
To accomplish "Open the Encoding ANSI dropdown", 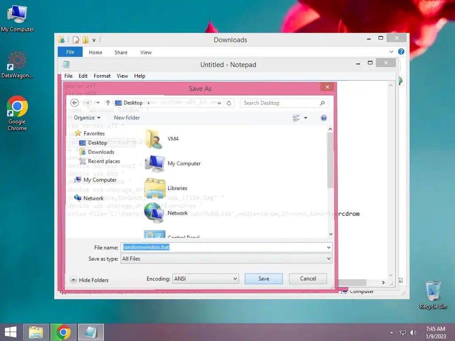I will click(205, 279).
